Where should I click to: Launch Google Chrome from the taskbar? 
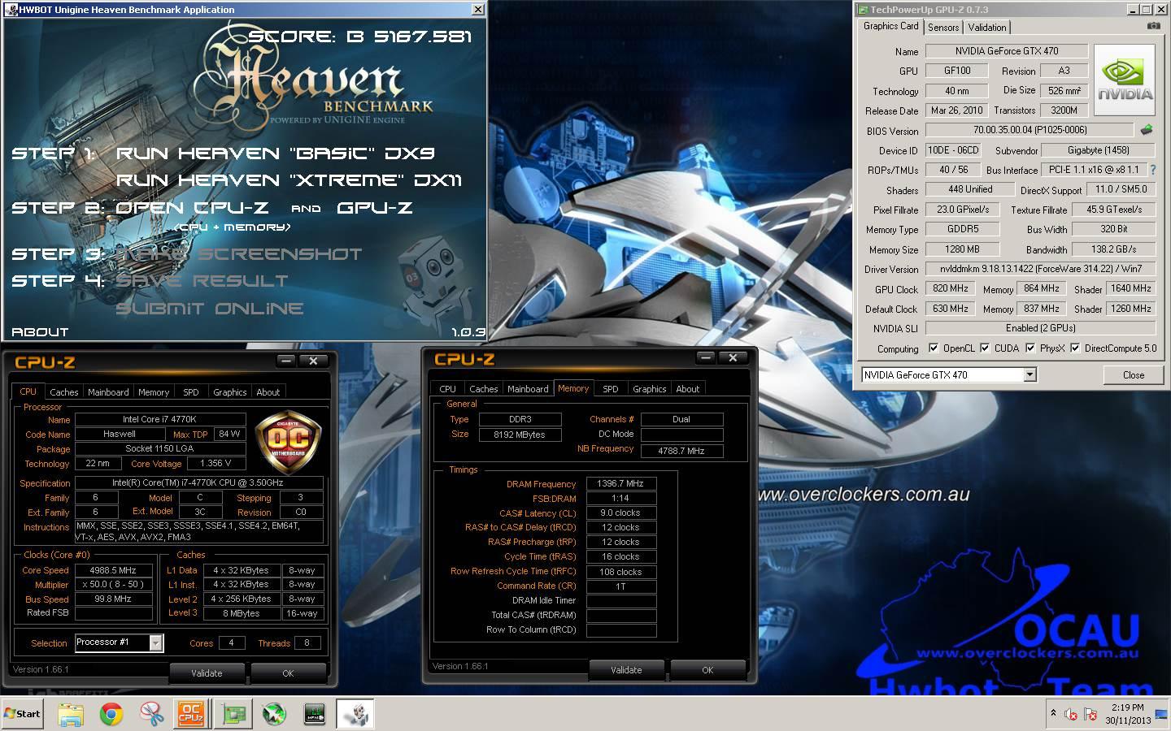point(111,714)
